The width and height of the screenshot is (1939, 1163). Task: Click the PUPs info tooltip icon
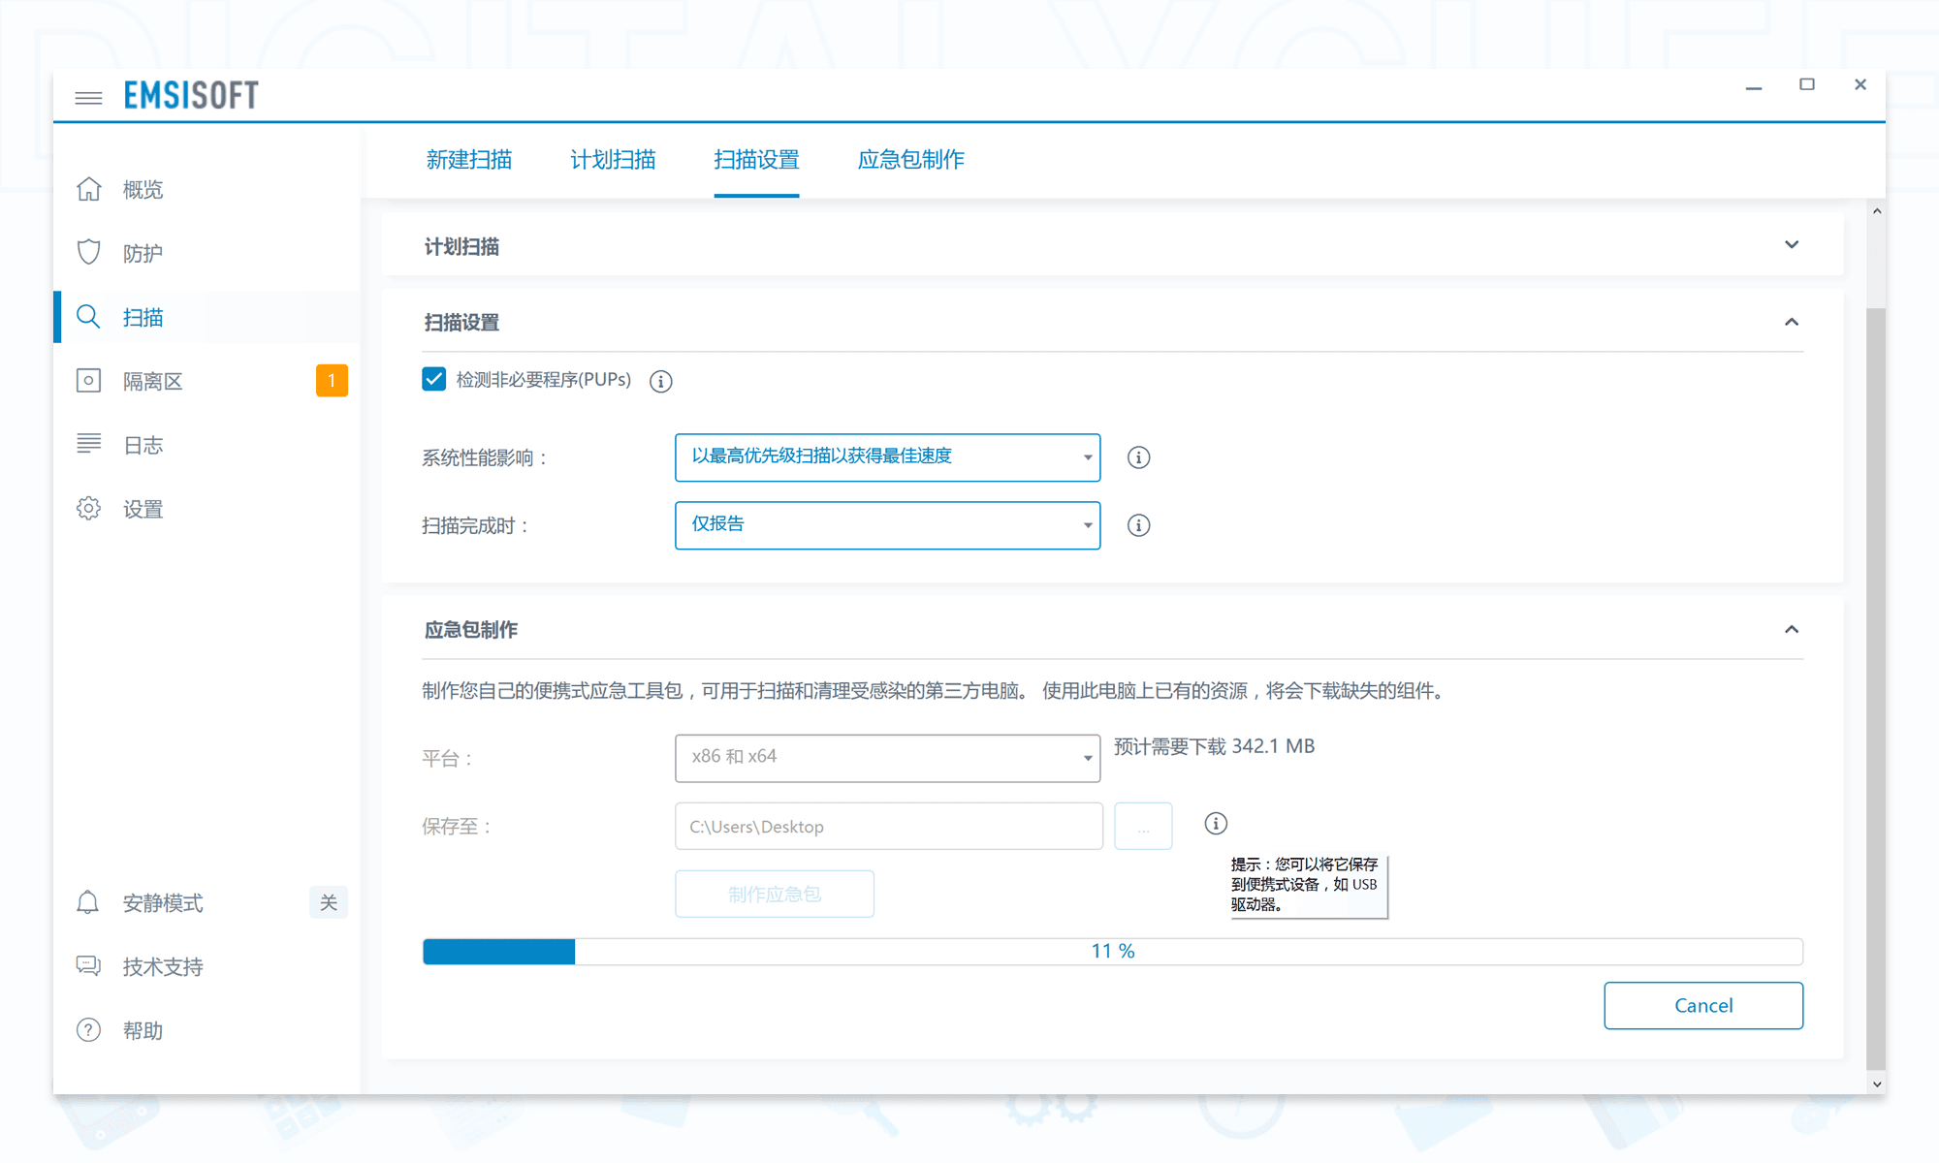tap(660, 381)
